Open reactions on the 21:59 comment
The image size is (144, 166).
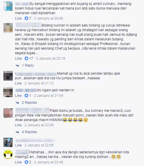pyautogui.click(x=26, y=96)
